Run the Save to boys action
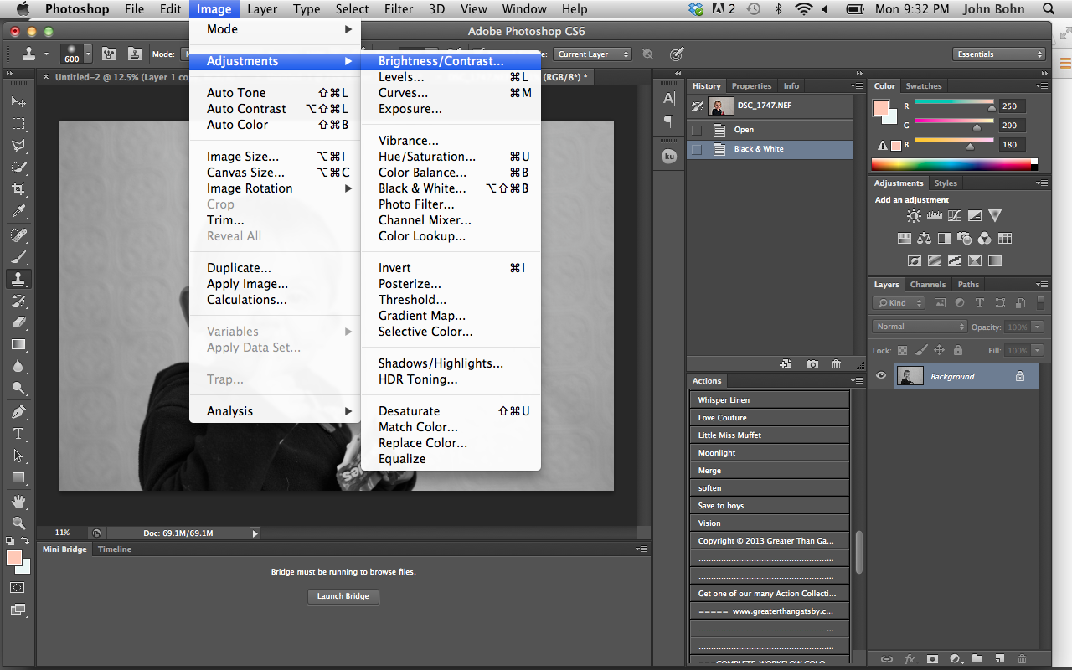This screenshot has height=670, width=1072. pos(770,506)
